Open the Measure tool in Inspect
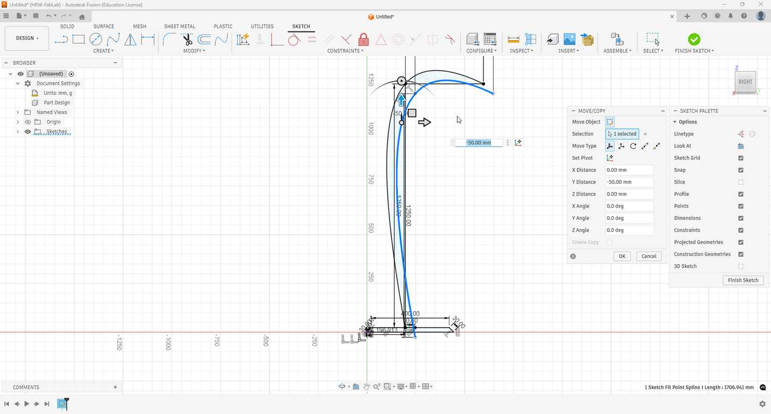771x414 pixels. point(513,39)
